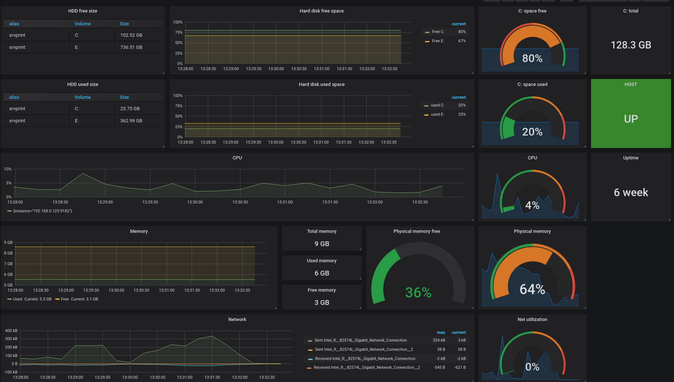Viewport: 674px width, 382px height.
Task: Click the Free C: legend color line
Action: click(427, 32)
